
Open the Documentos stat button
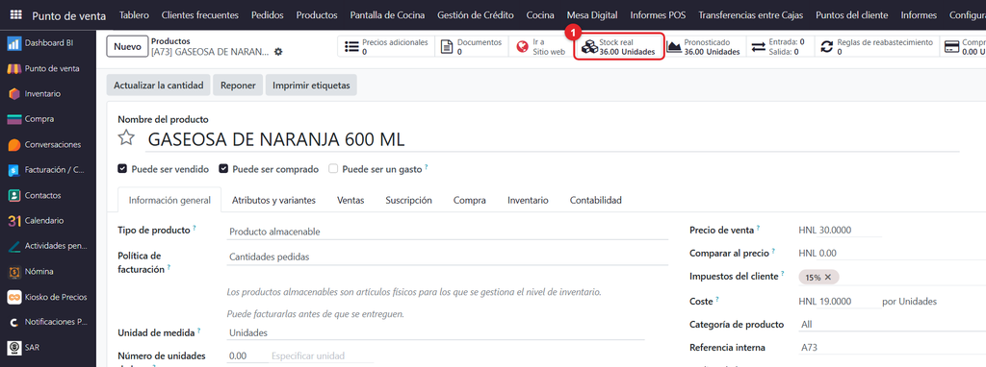coord(472,47)
